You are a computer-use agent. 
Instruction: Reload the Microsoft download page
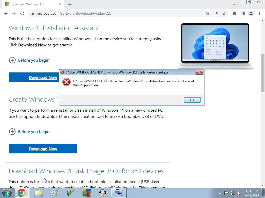22,13
